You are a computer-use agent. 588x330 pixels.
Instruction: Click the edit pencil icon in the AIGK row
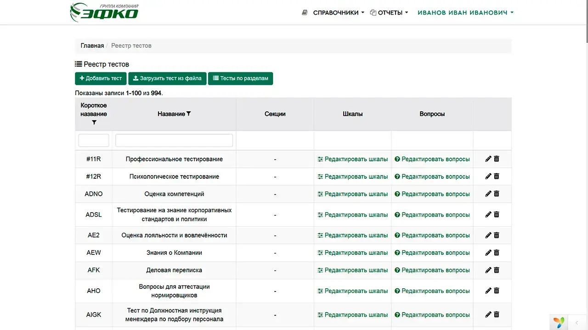(488, 314)
